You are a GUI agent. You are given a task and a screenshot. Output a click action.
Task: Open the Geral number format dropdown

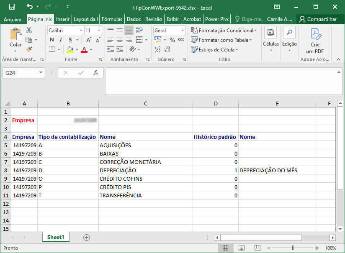coord(183,31)
